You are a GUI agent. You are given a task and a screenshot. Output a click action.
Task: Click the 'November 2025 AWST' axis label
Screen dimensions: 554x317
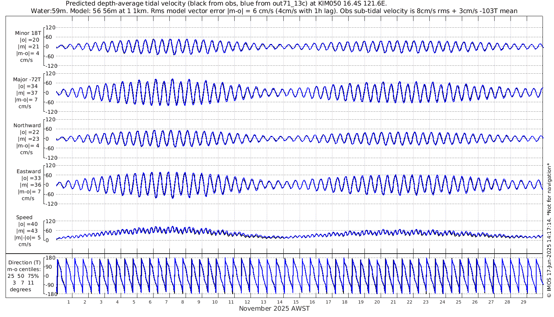(274, 308)
